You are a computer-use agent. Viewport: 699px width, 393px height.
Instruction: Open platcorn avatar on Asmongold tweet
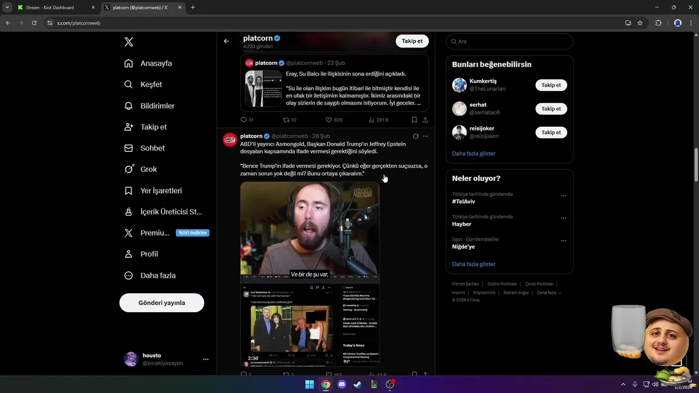(x=230, y=140)
